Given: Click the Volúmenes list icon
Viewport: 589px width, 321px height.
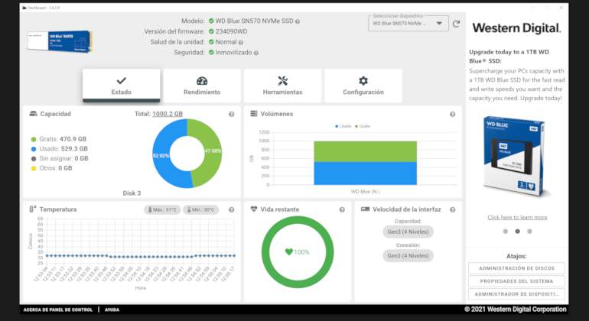Looking at the screenshot, I should pos(254,113).
